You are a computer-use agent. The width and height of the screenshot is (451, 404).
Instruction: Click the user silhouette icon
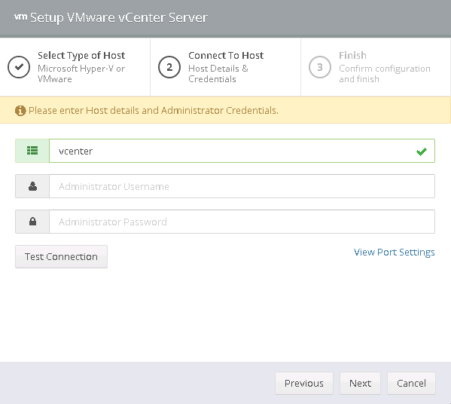pos(32,186)
